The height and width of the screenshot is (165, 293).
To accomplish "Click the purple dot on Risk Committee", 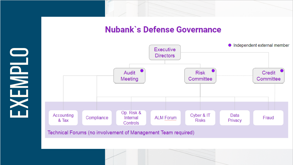I will pyautogui.click(x=213, y=70).
